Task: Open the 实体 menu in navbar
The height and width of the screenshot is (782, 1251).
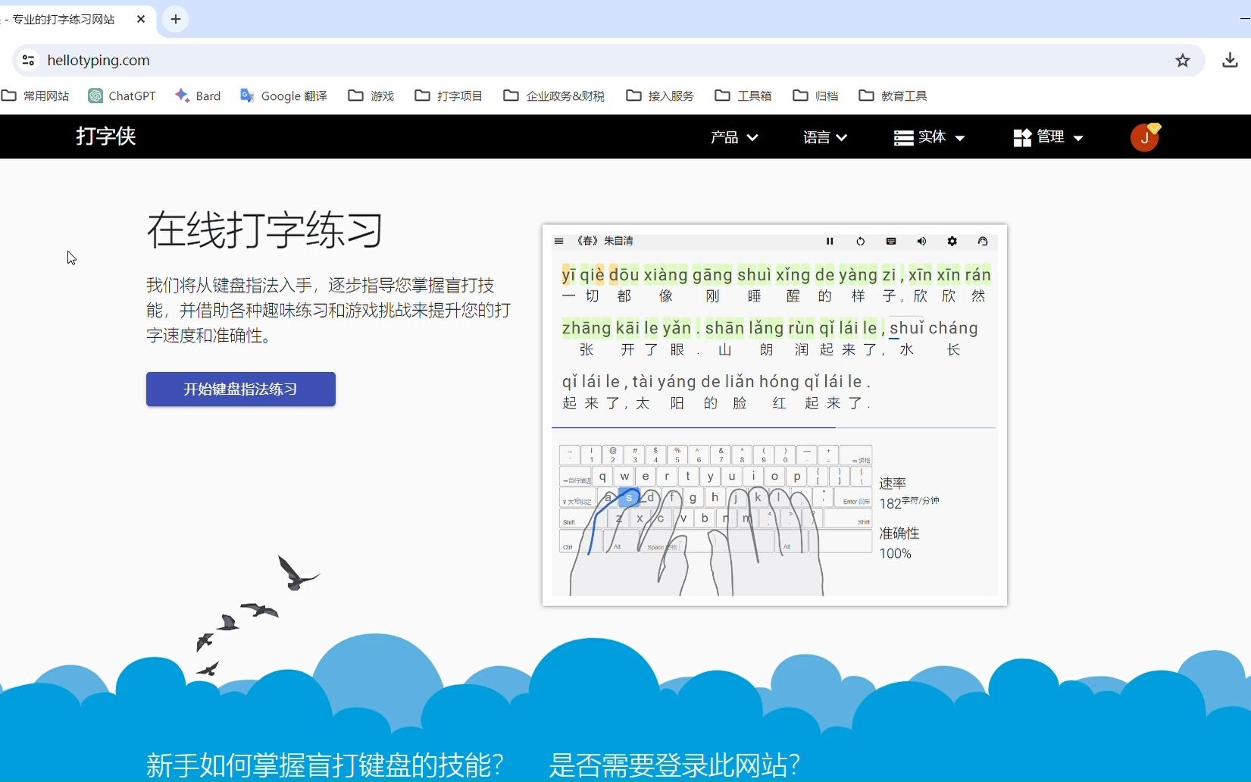Action: (x=928, y=137)
